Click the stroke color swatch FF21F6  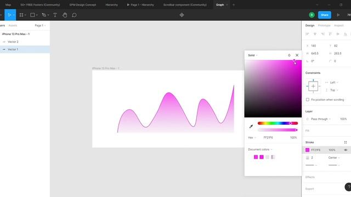pos(307,150)
